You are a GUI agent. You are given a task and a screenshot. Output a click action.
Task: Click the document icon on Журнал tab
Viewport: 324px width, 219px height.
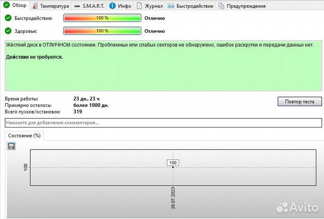coord(139,6)
